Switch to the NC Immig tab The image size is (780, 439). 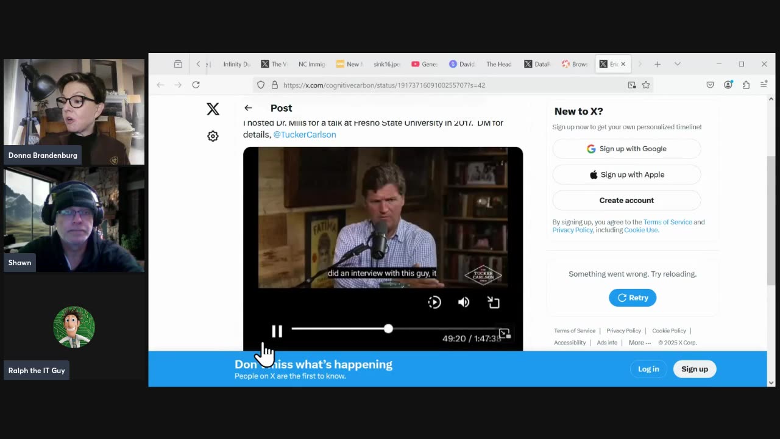coord(311,64)
